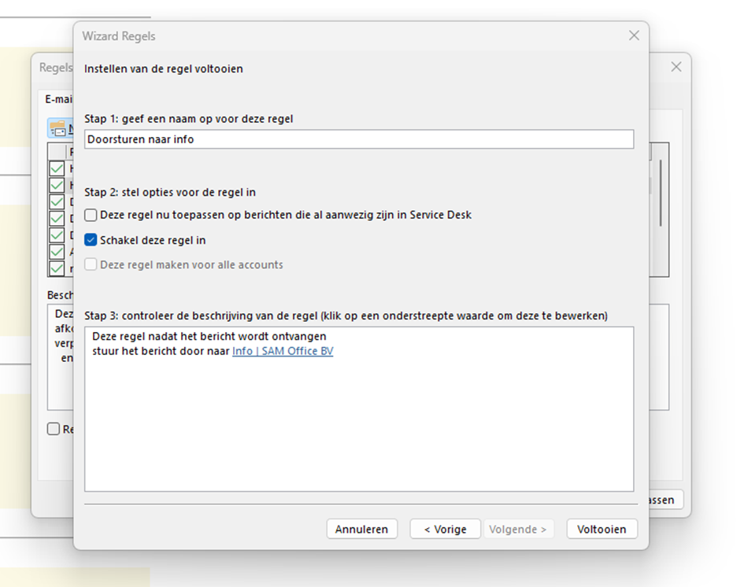
Task: Close the background Regels window
Action: (x=676, y=67)
